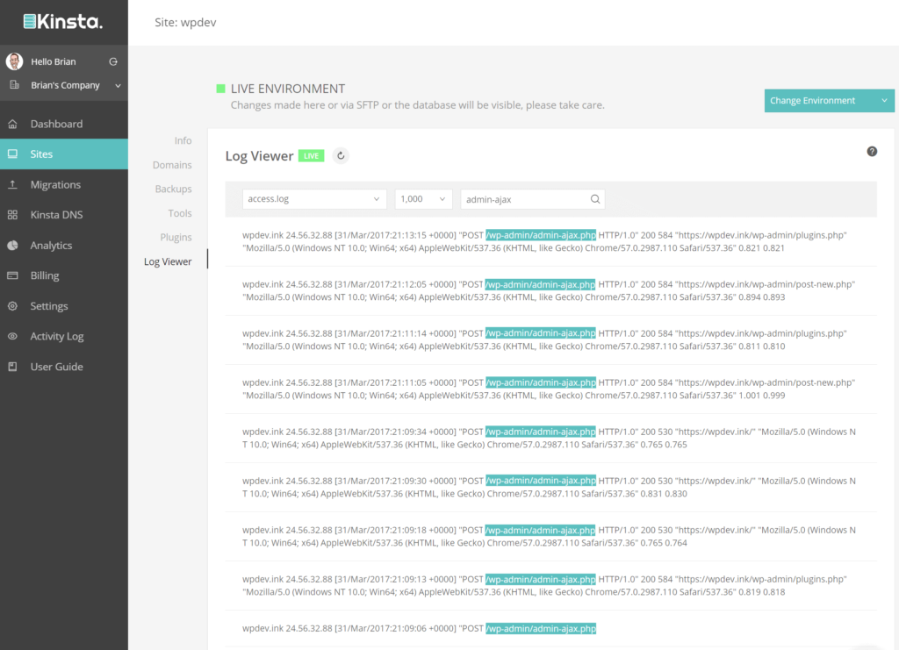The image size is (899, 650).
Task: Click the Analytics pie chart icon
Action: pyautogui.click(x=12, y=246)
